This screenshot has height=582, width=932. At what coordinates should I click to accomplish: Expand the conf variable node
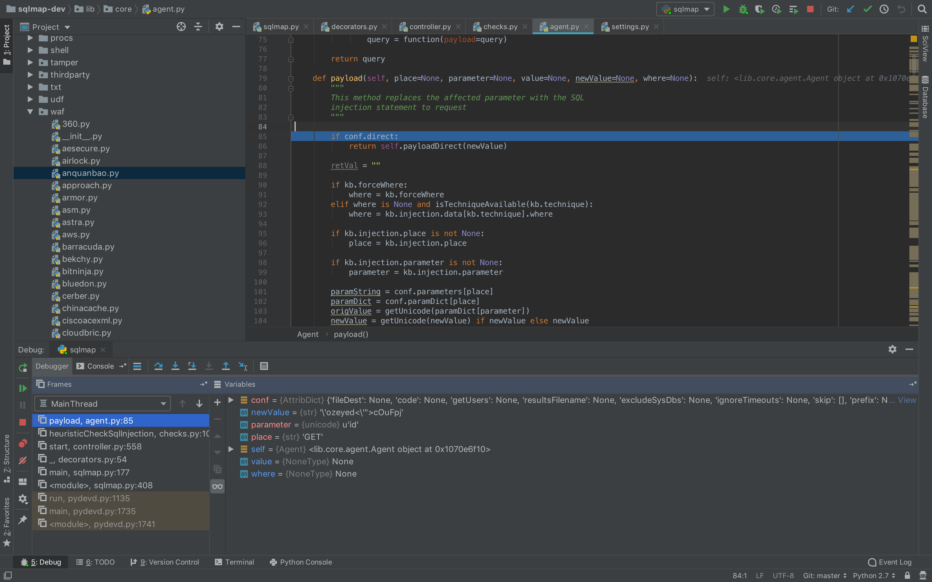coord(231,400)
